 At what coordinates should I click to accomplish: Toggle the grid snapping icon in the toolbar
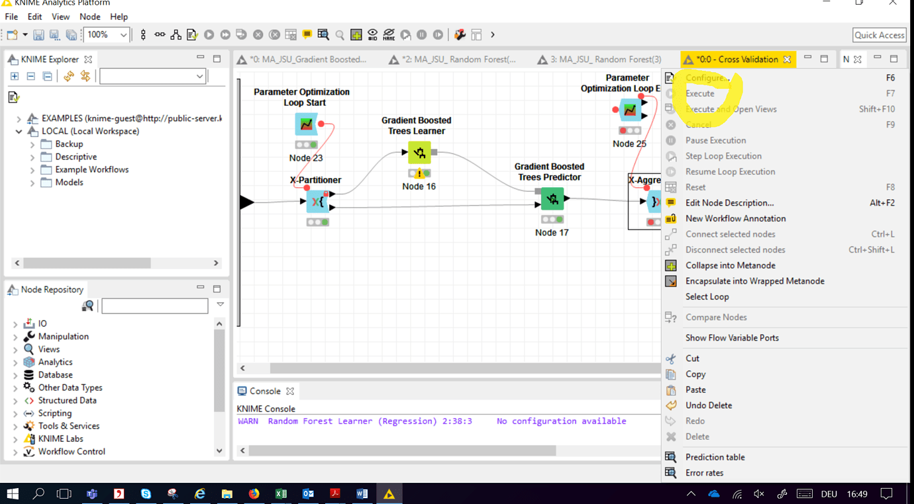(x=142, y=34)
